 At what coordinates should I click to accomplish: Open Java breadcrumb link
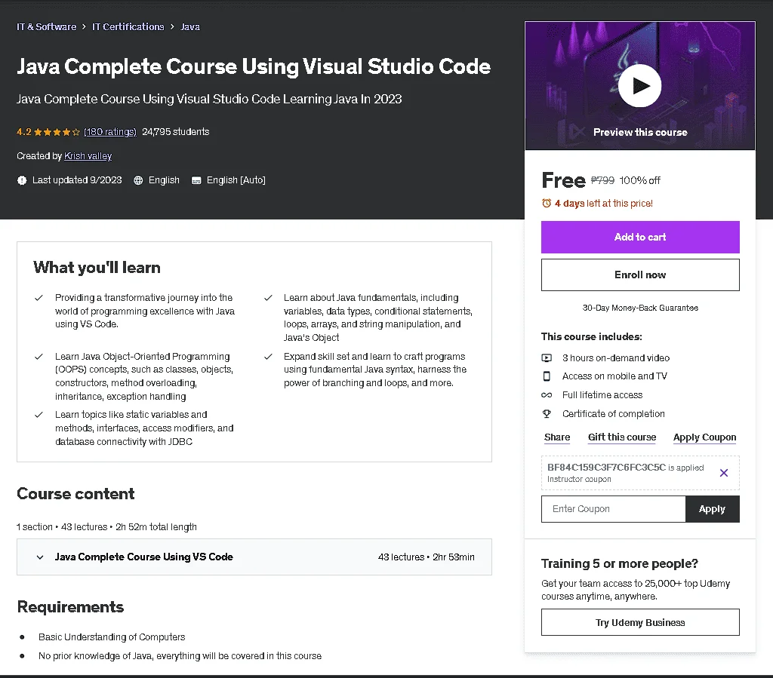click(190, 26)
